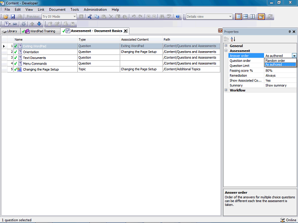The image size is (298, 223).
Task: Open the Tools menu
Action: (x=74, y=9)
